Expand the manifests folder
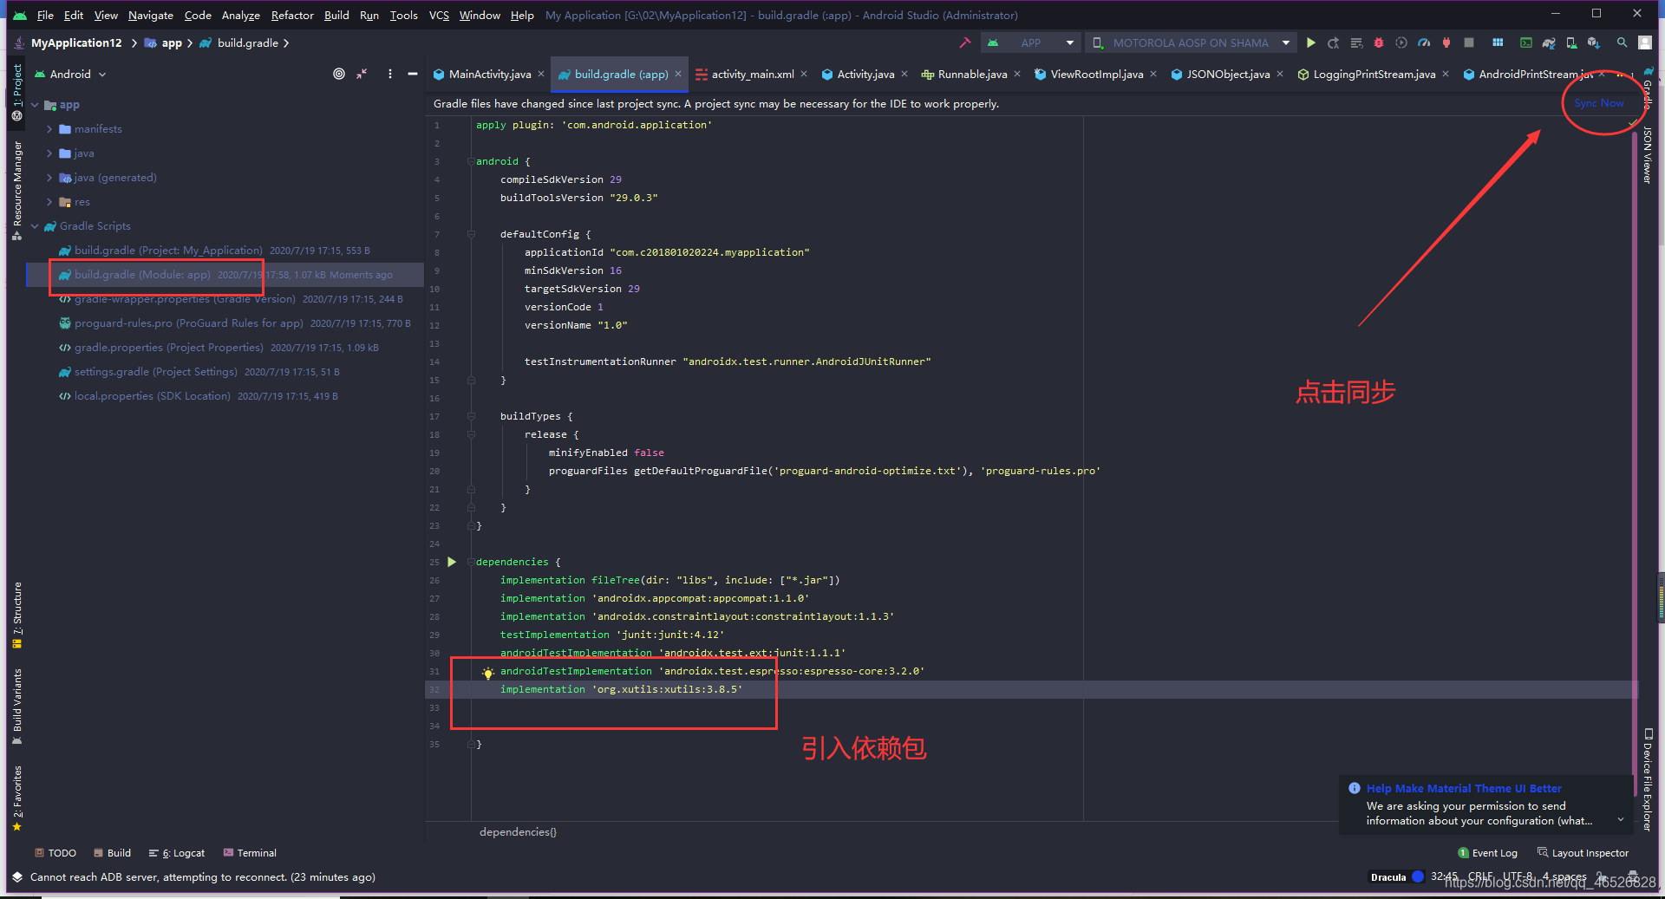This screenshot has width=1665, height=899. pos(49,129)
